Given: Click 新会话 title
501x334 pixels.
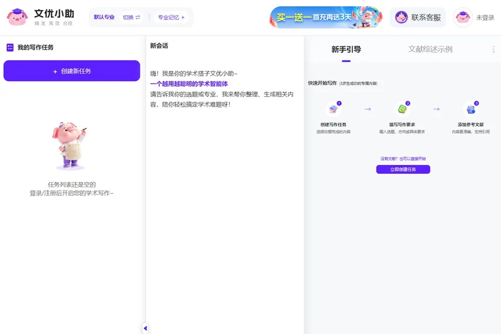Looking at the screenshot, I should [x=159, y=46].
